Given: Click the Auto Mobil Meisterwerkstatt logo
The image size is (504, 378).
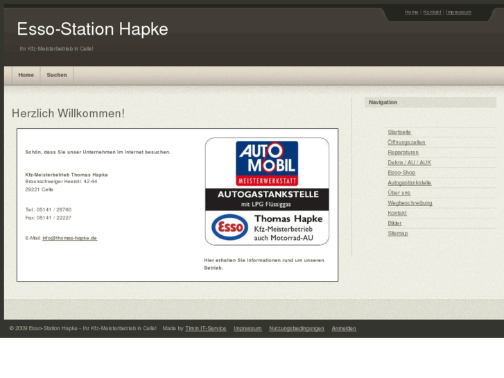Looking at the screenshot, I should pyautogui.click(x=267, y=164).
